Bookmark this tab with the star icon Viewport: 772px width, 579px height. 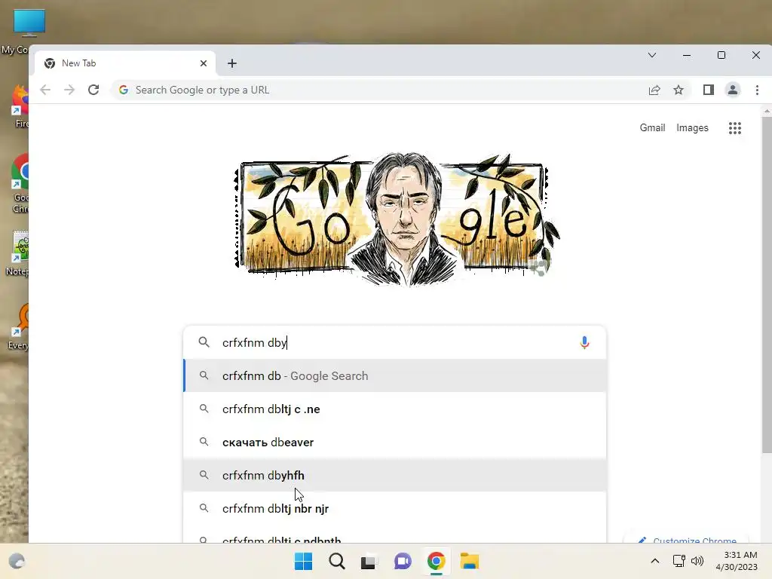coord(679,90)
